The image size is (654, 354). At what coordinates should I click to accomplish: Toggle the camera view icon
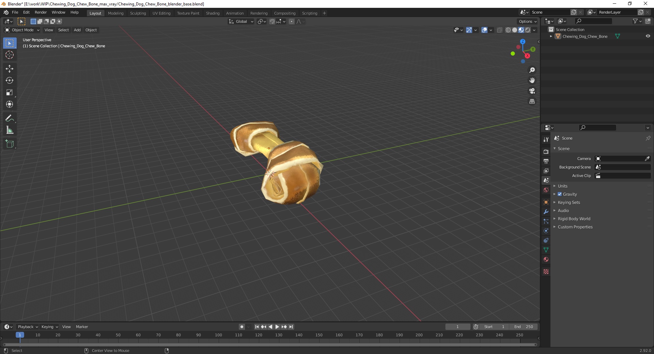click(532, 91)
